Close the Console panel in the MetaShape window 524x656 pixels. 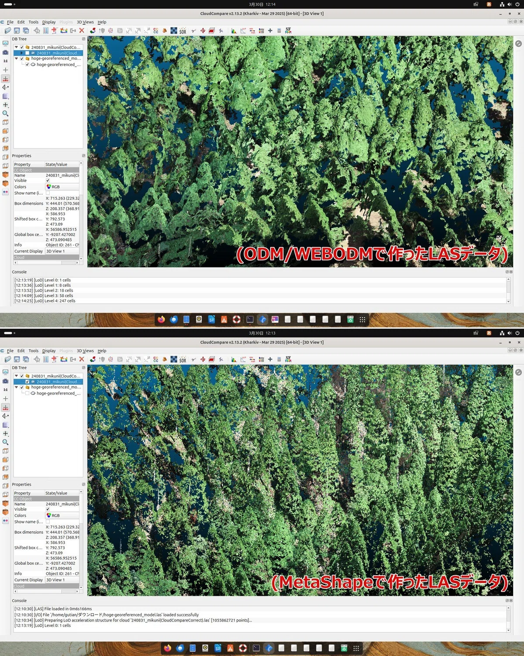point(511,601)
